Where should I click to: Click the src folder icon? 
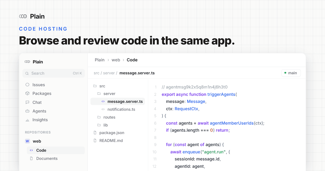95,86
